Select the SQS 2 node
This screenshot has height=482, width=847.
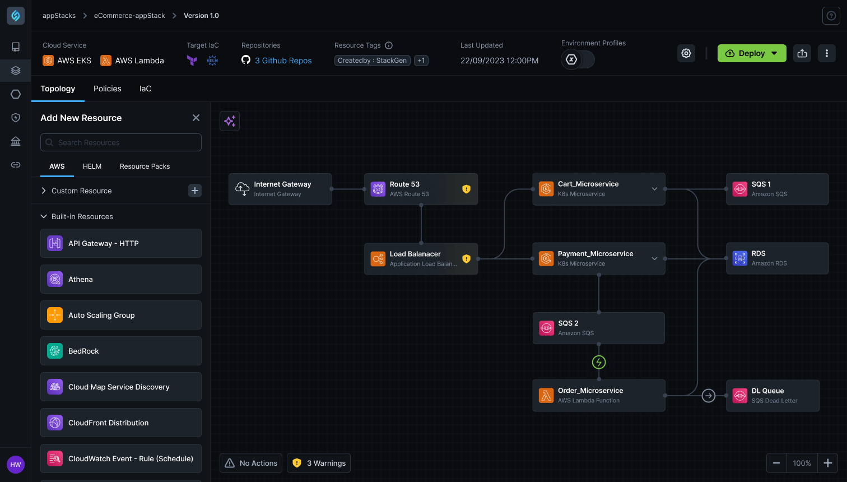pyautogui.click(x=599, y=328)
